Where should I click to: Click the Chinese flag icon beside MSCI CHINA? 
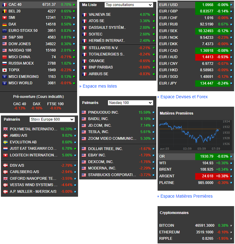pos(5,57)
